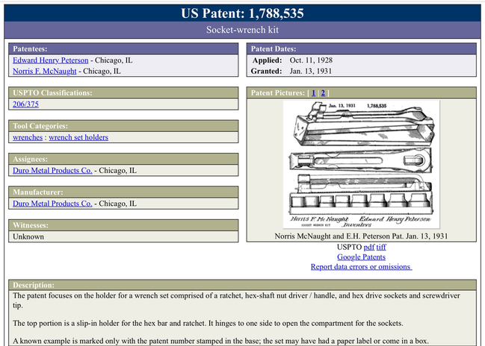Open Edward Henry Peterson patentee link
485x346 pixels.
[x=51, y=60]
